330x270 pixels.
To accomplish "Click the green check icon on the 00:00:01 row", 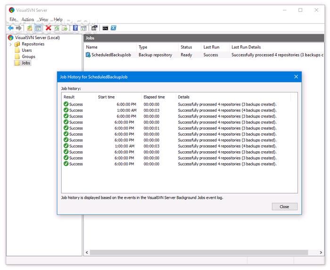I will coord(66,128).
